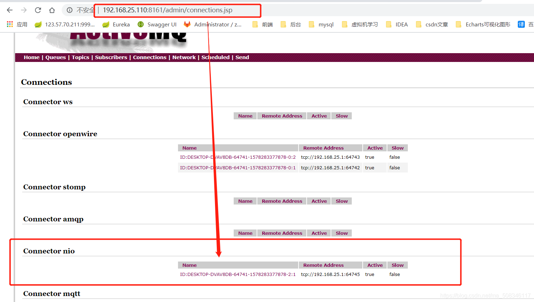This screenshot has width=534, height=302.
Task: View site info via not-secure icon
Action: pyautogui.click(x=70, y=10)
